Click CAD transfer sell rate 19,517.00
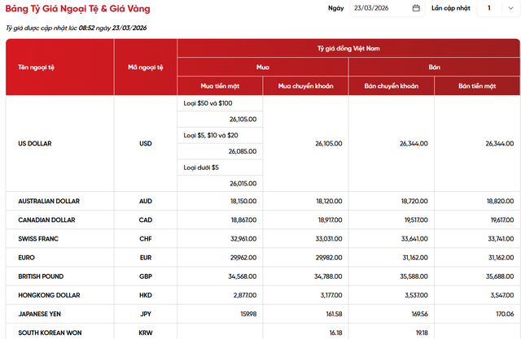521x339 pixels. pos(416,220)
